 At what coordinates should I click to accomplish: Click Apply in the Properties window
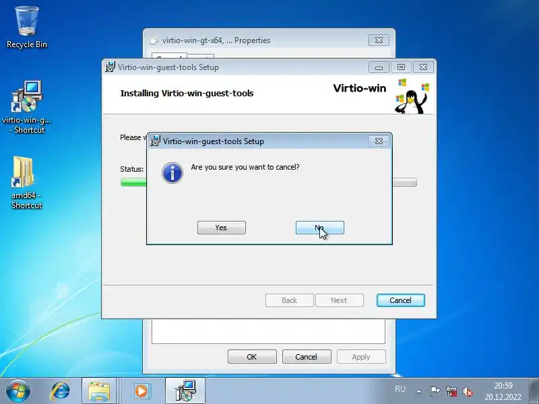click(361, 357)
